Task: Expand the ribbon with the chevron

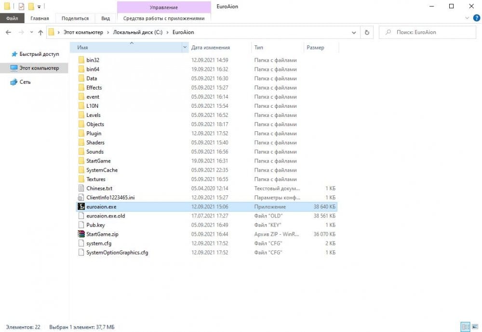Action: (x=467, y=18)
